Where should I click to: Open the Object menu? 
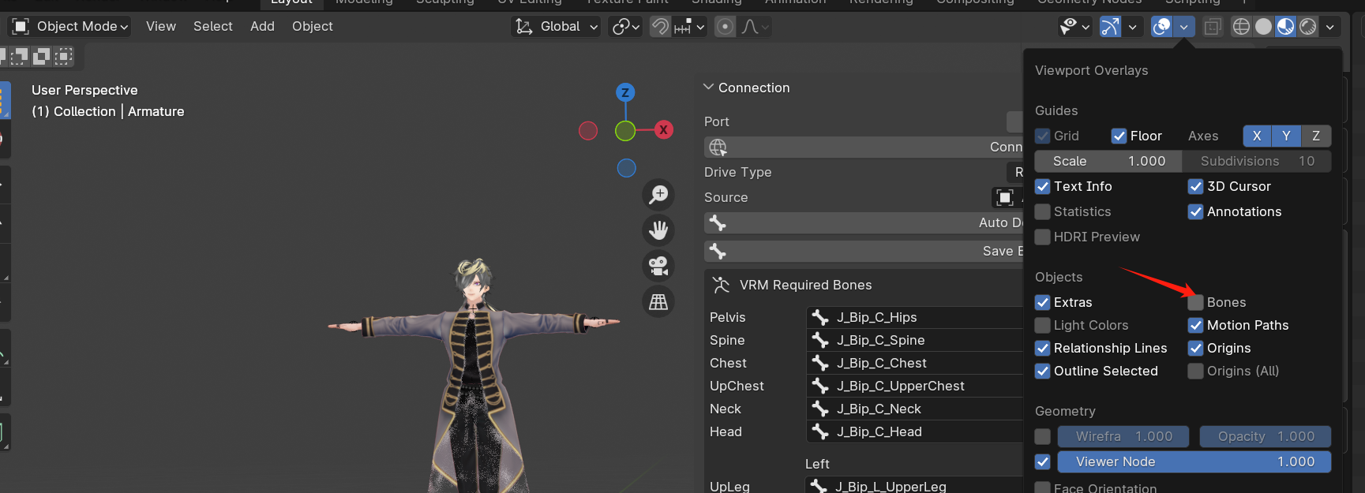[x=313, y=26]
